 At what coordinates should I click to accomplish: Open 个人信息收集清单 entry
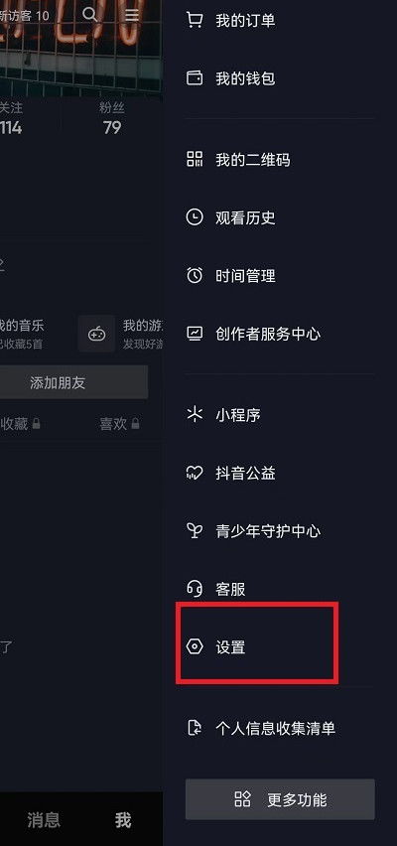pyautogui.click(x=280, y=728)
